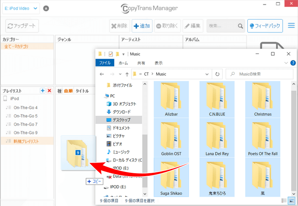
Task: Add a new playlist with plus icon
Action: coord(43,91)
